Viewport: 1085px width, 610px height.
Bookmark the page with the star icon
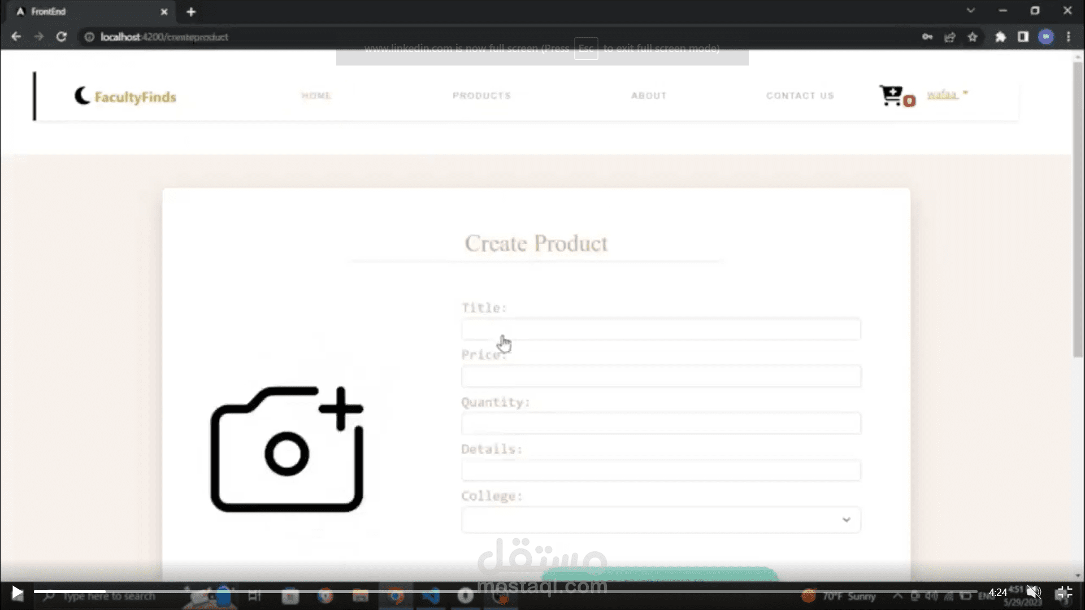[x=973, y=37]
